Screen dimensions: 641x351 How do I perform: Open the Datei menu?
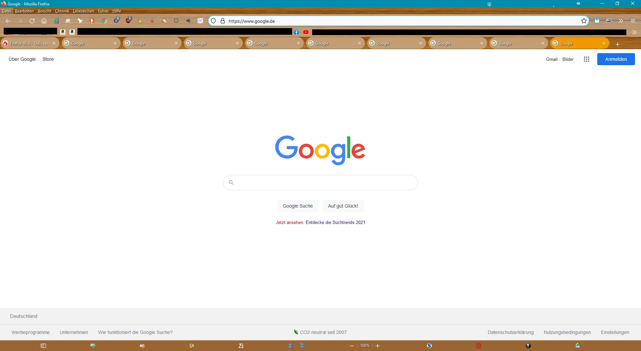6,11
